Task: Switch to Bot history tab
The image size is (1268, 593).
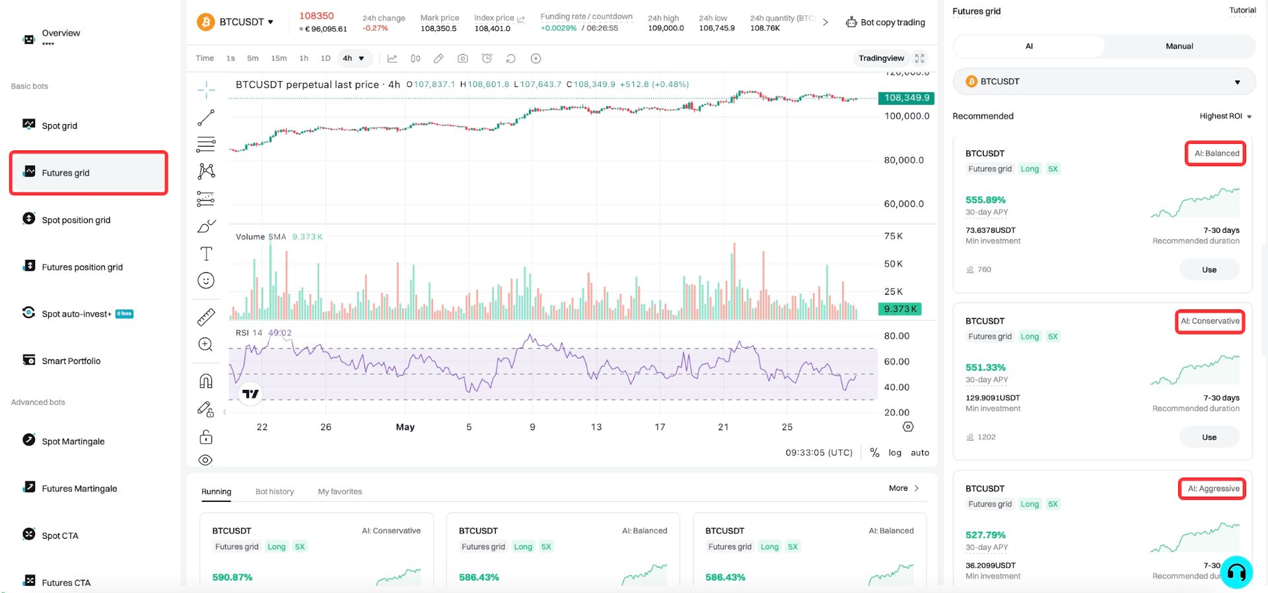Action: coord(274,492)
